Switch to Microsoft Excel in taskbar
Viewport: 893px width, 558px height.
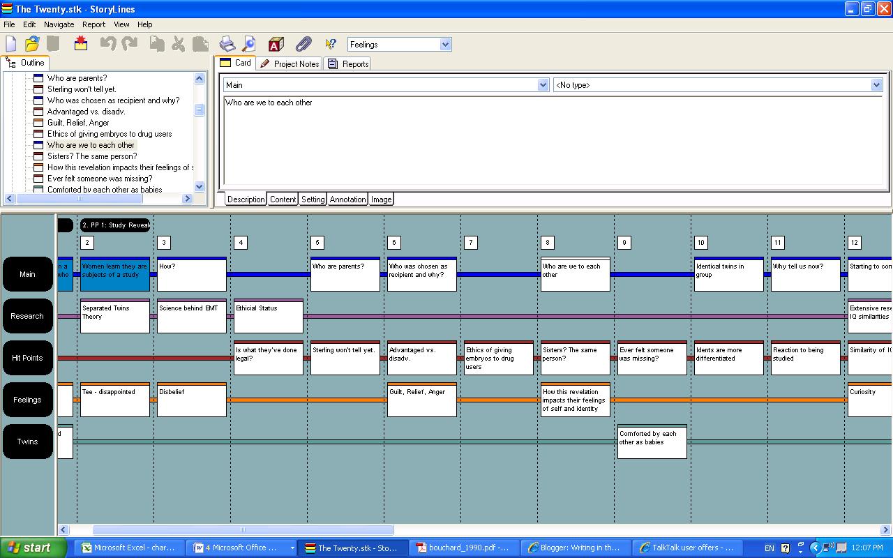128,548
